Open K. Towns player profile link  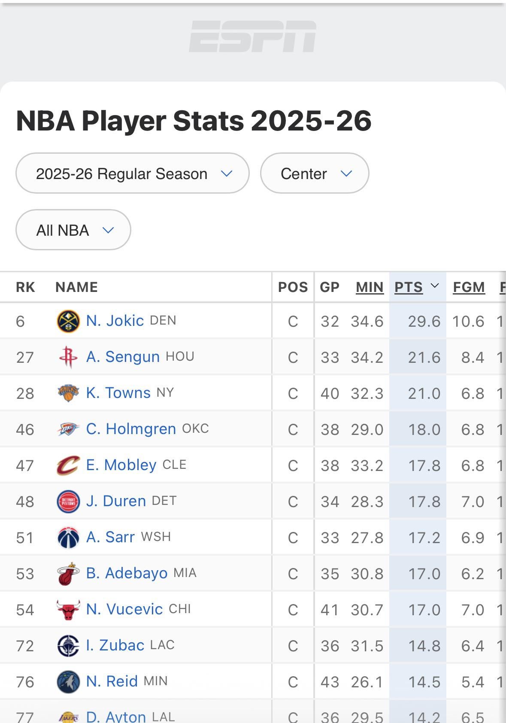[x=118, y=393]
